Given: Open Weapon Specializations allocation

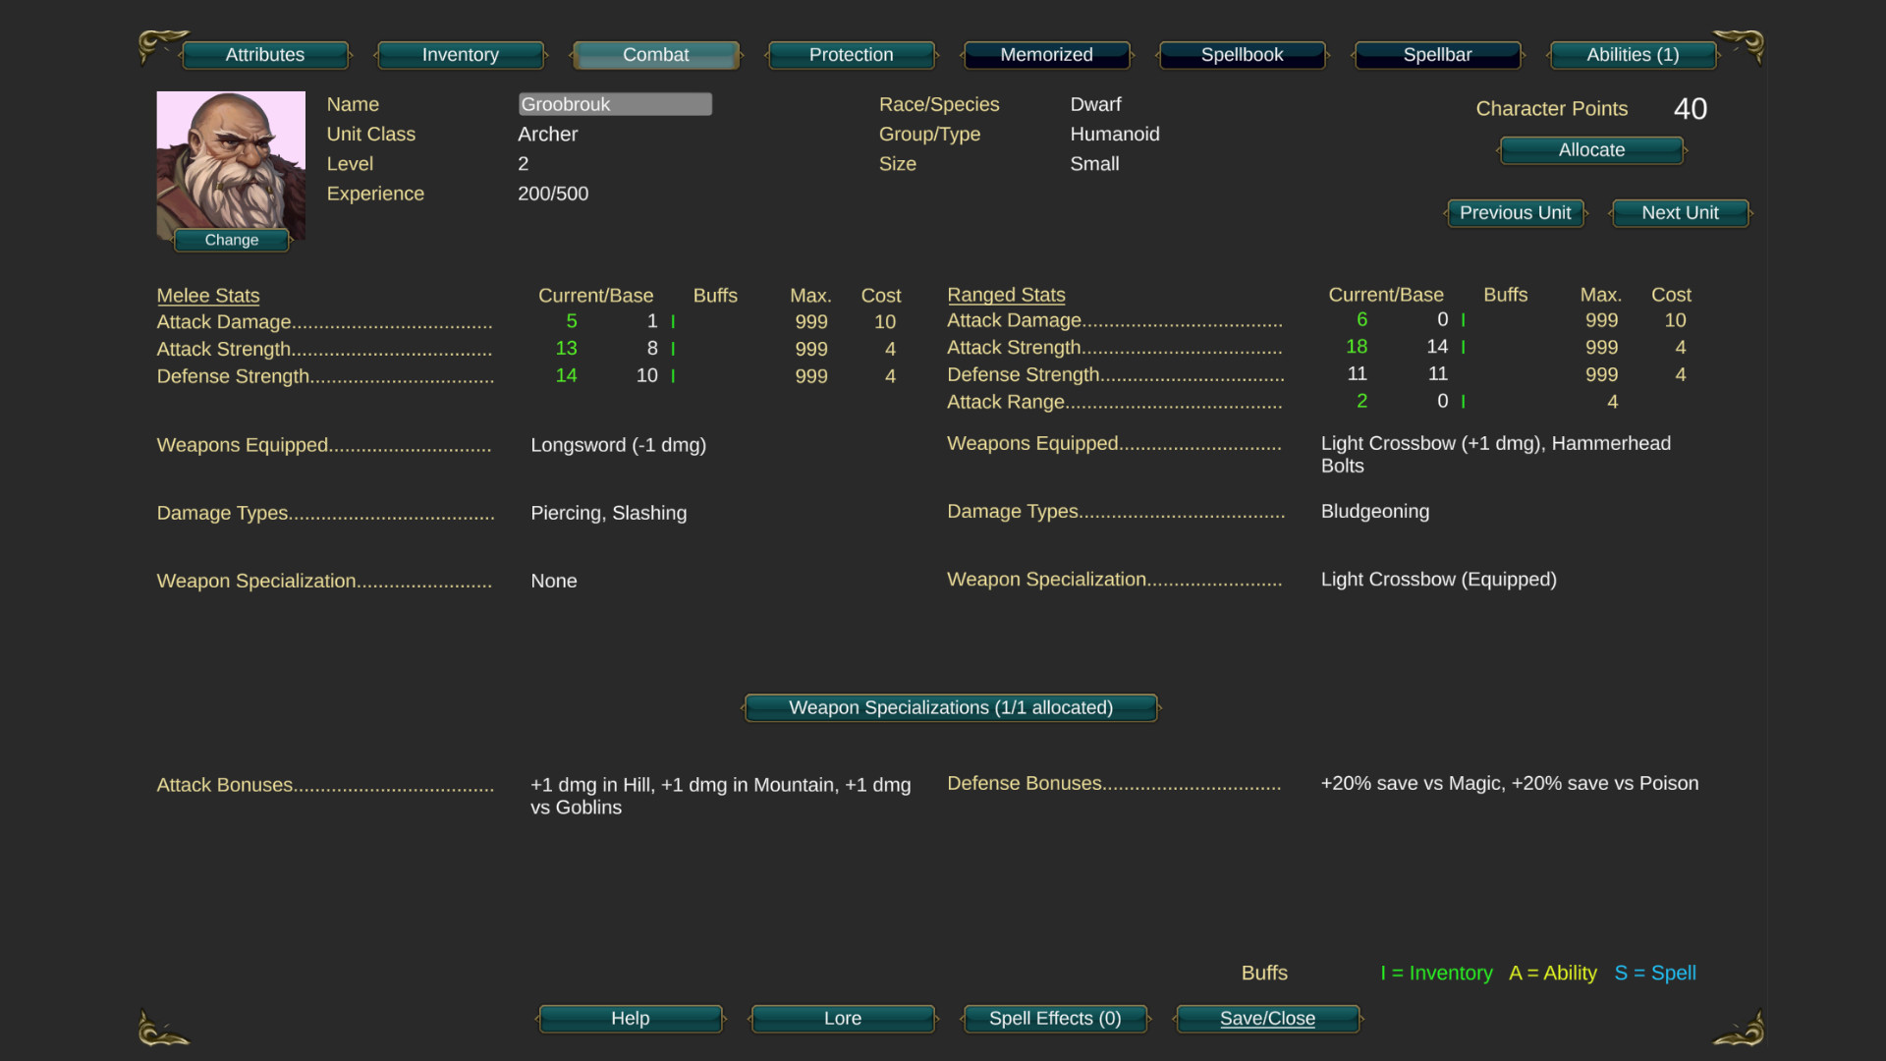Looking at the screenshot, I should (x=950, y=707).
